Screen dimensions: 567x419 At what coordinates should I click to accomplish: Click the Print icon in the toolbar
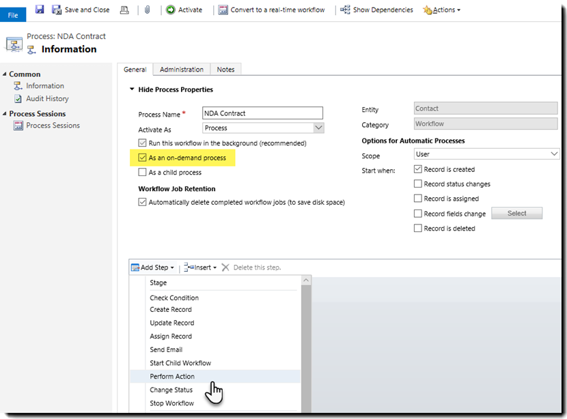[x=126, y=10]
